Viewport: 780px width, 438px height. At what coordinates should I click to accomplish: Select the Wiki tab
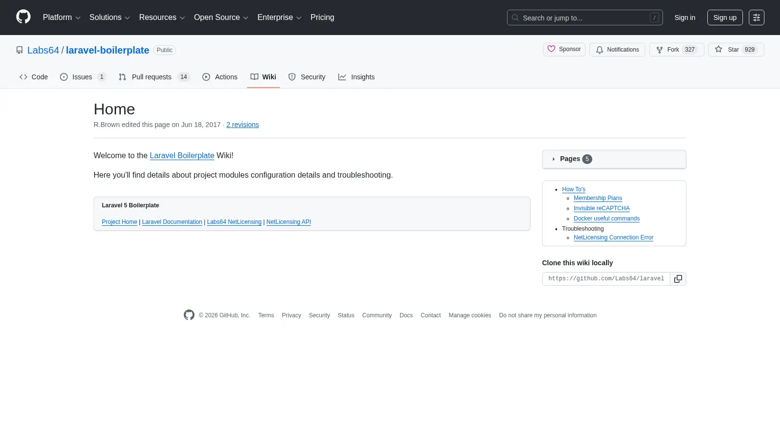pos(263,77)
